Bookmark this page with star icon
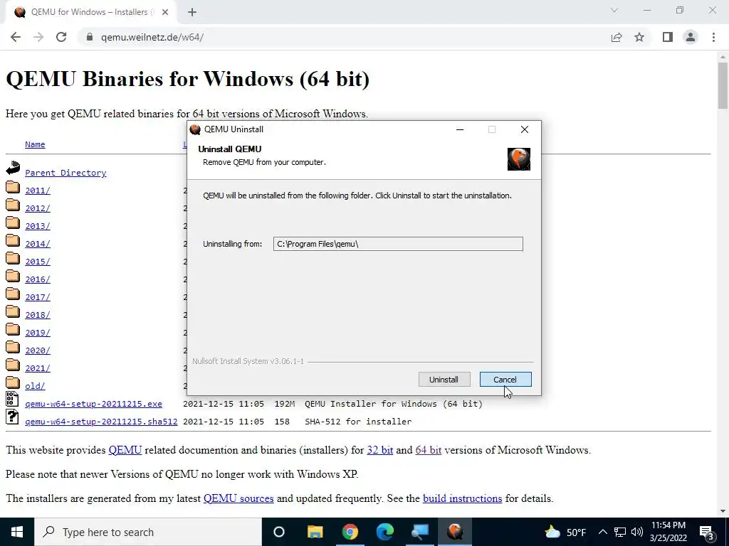The height and width of the screenshot is (546, 729). point(639,37)
